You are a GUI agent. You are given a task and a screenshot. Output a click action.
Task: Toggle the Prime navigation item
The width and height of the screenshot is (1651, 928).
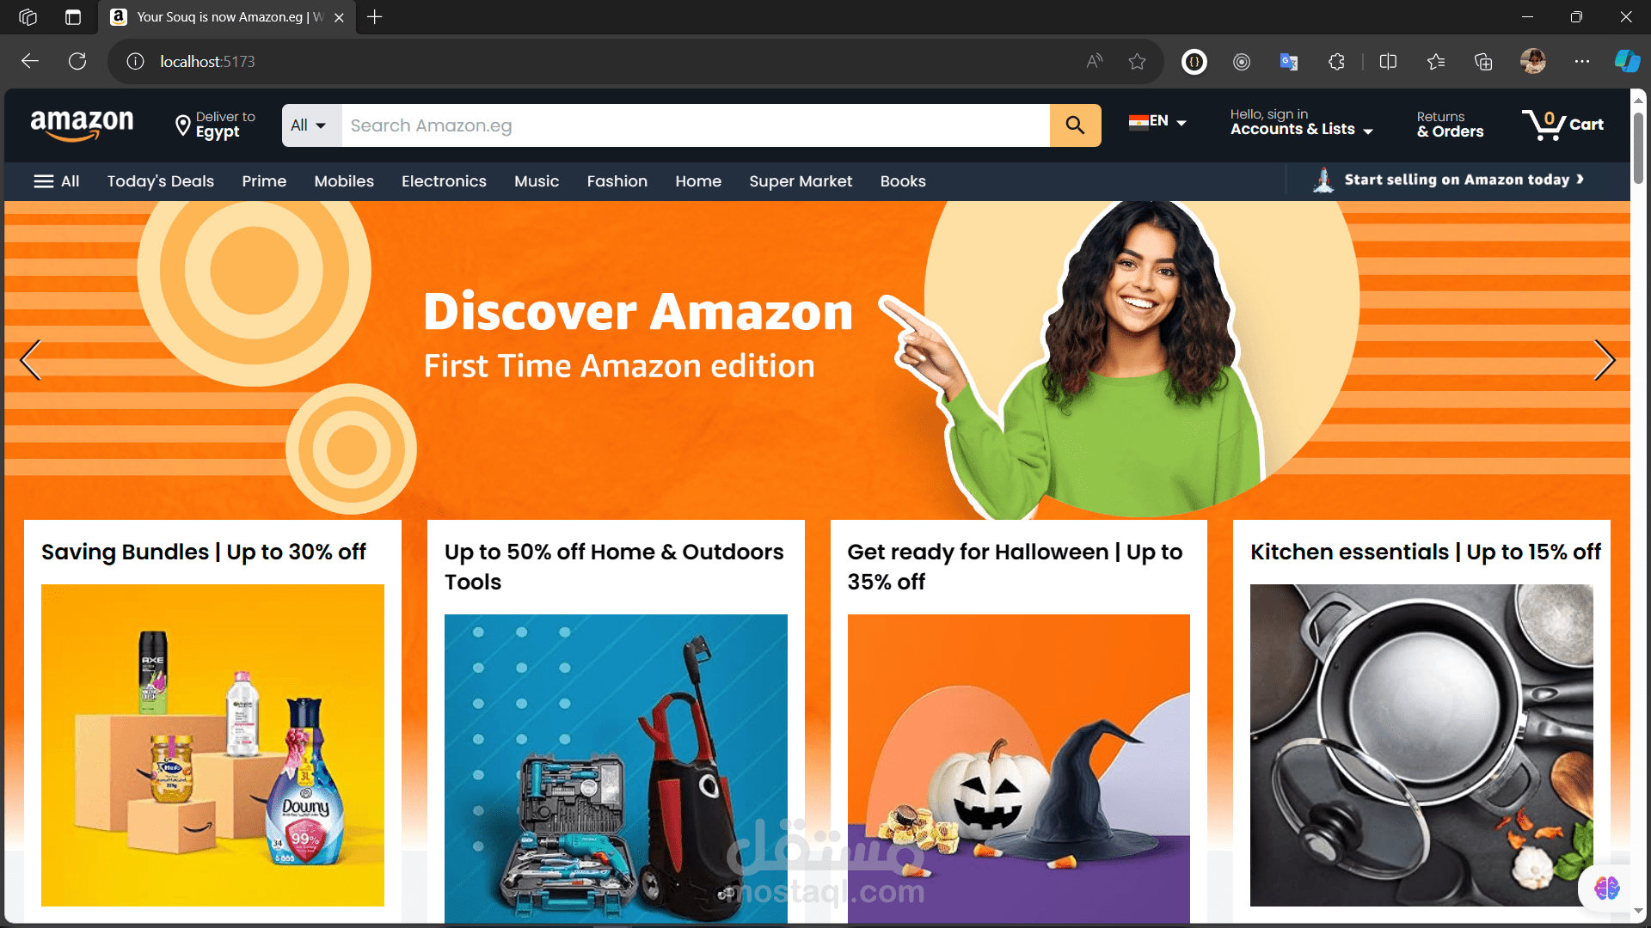click(x=263, y=181)
